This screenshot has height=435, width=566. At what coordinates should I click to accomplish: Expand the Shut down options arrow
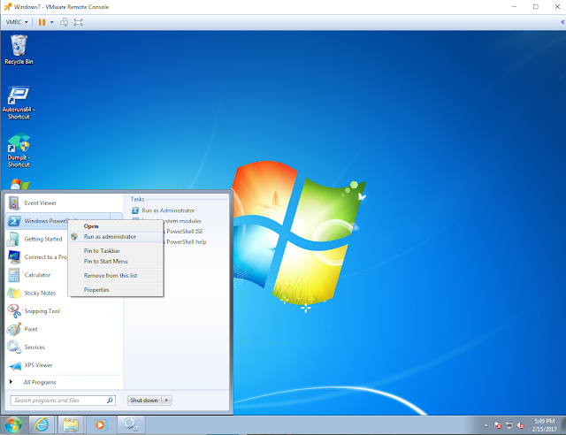(x=166, y=401)
